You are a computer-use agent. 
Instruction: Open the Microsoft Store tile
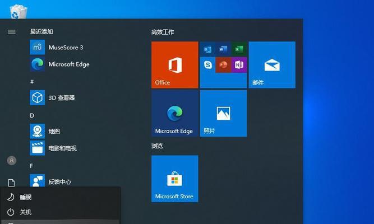pyautogui.click(x=175, y=179)
